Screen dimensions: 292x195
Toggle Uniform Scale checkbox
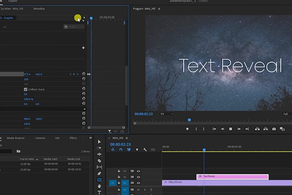(x=25, y=89)
